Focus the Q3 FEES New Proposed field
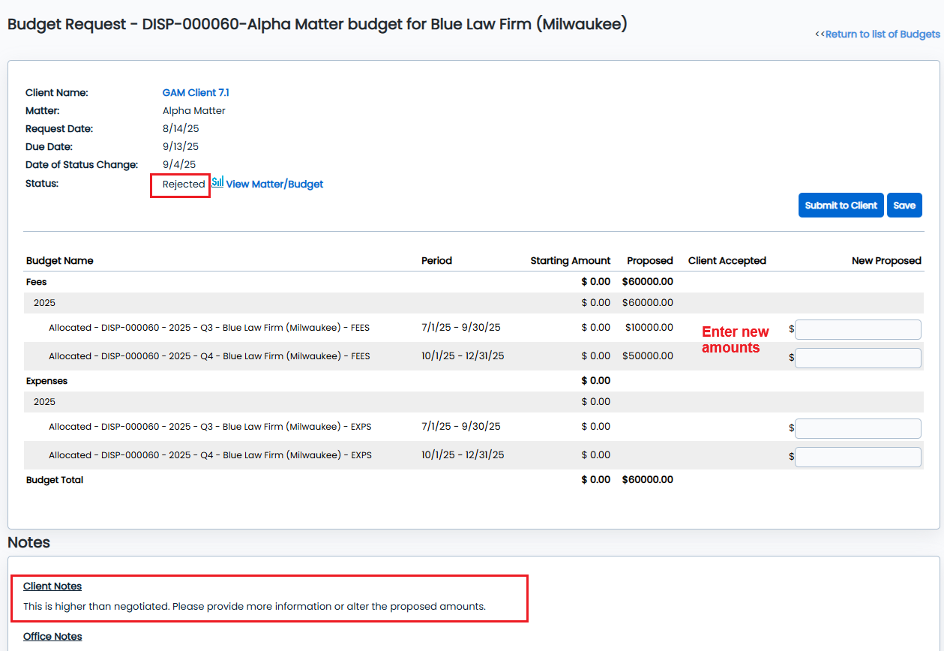 point(858,329)
